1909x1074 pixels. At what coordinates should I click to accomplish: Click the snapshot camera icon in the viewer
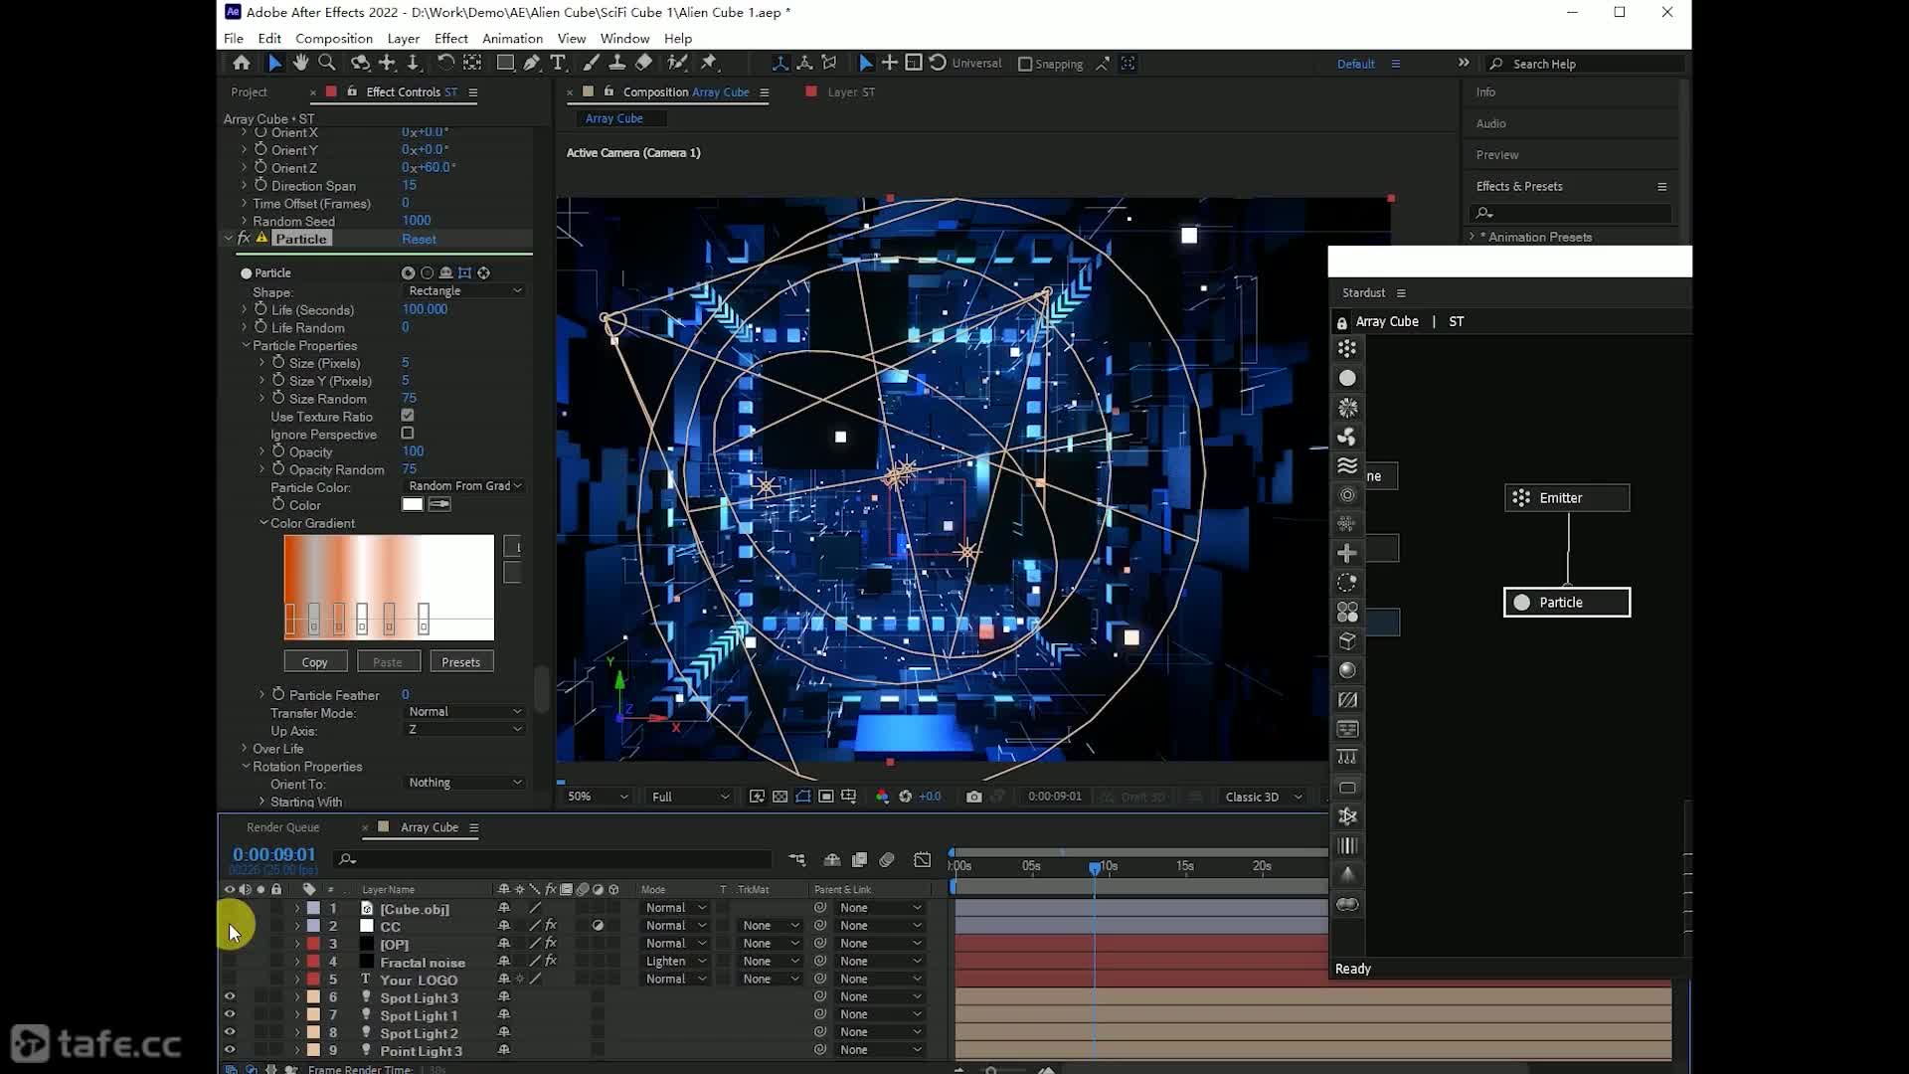(x=973, y=797)
